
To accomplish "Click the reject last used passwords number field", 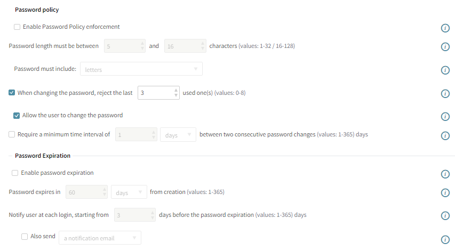I will (155, 93).
